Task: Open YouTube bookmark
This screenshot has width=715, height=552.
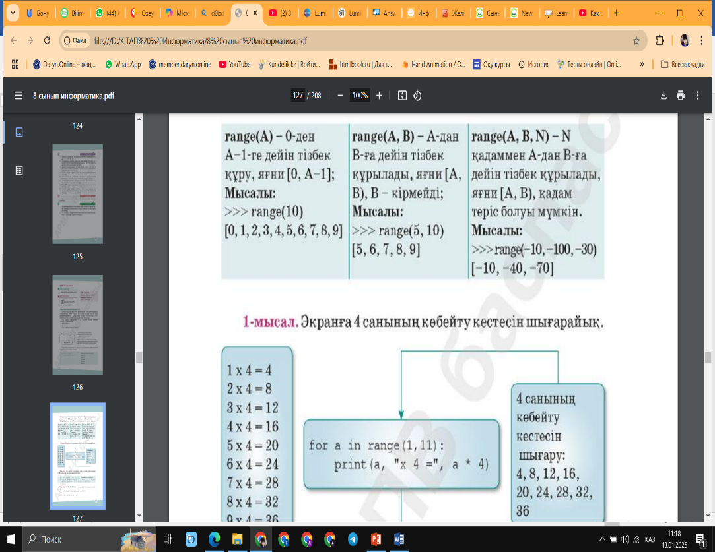Action: [x=235, y=64]
